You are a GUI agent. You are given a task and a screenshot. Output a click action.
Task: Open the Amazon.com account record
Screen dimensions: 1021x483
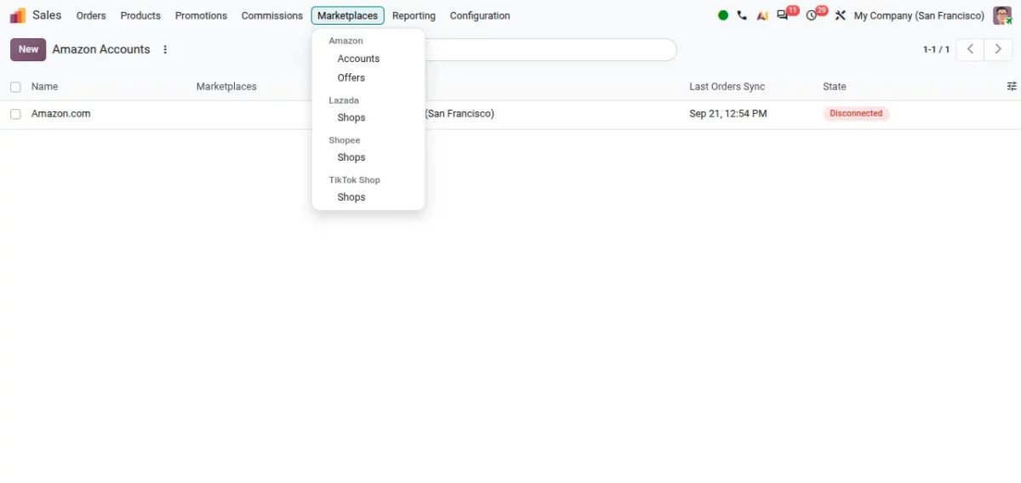tap(60, 114)
